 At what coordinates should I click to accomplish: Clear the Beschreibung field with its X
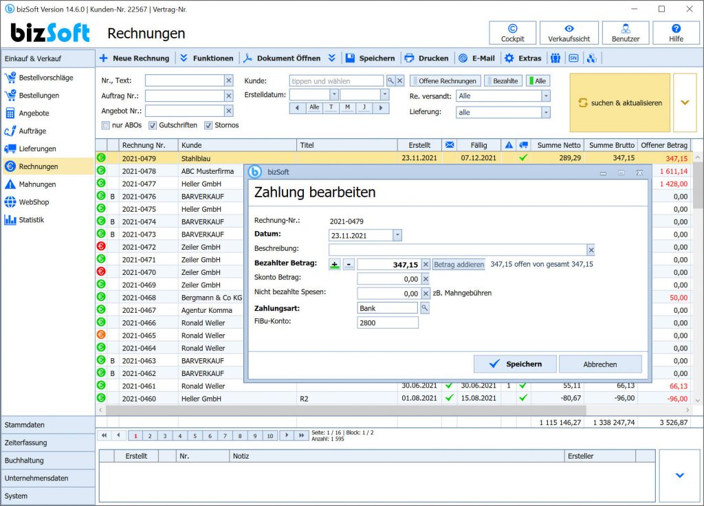click(591, 250)
